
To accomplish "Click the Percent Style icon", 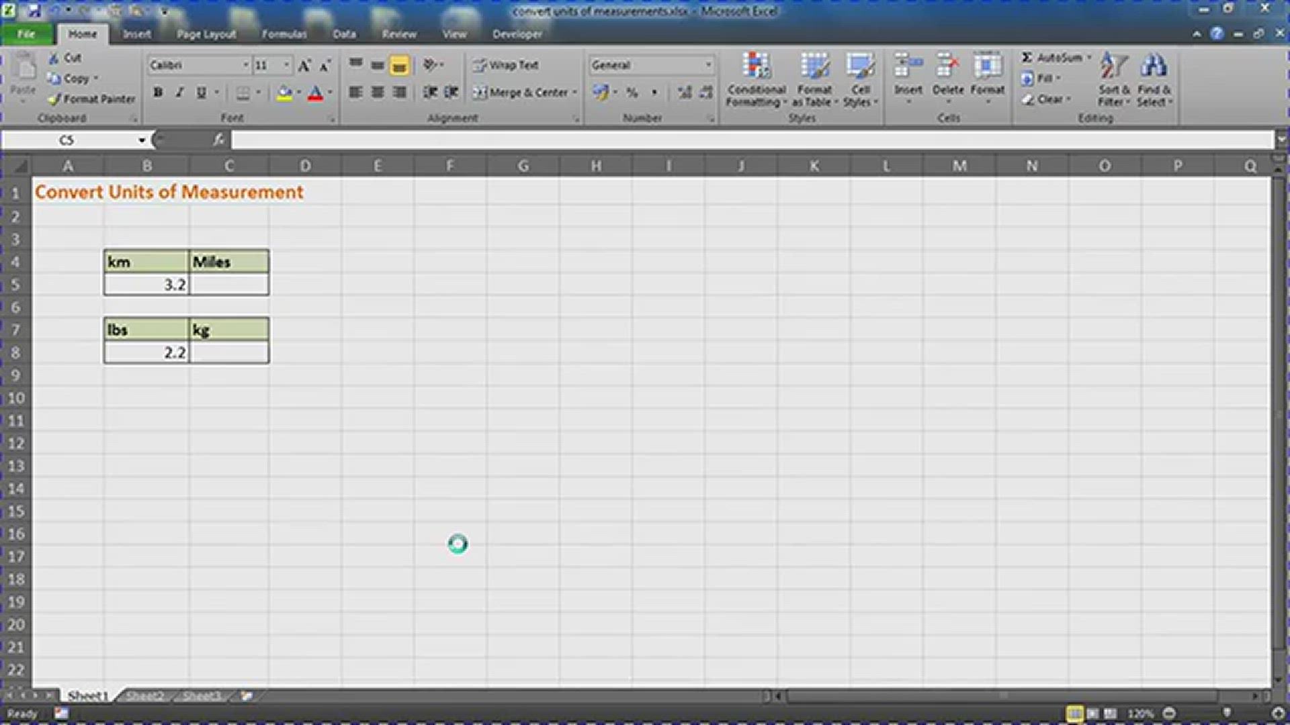I will [x=632, y=93].
